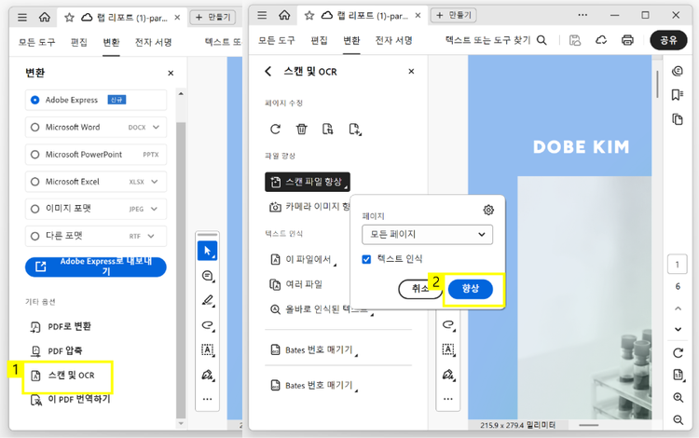Open AI assistant icon in right sidebar
Screen dimensions: 699x438
[x=678, y=71]
